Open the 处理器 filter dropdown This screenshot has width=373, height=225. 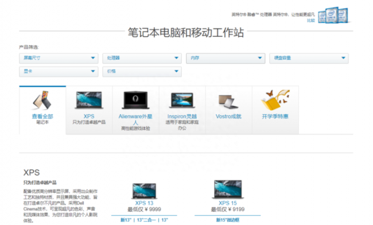tap(142, 58)
